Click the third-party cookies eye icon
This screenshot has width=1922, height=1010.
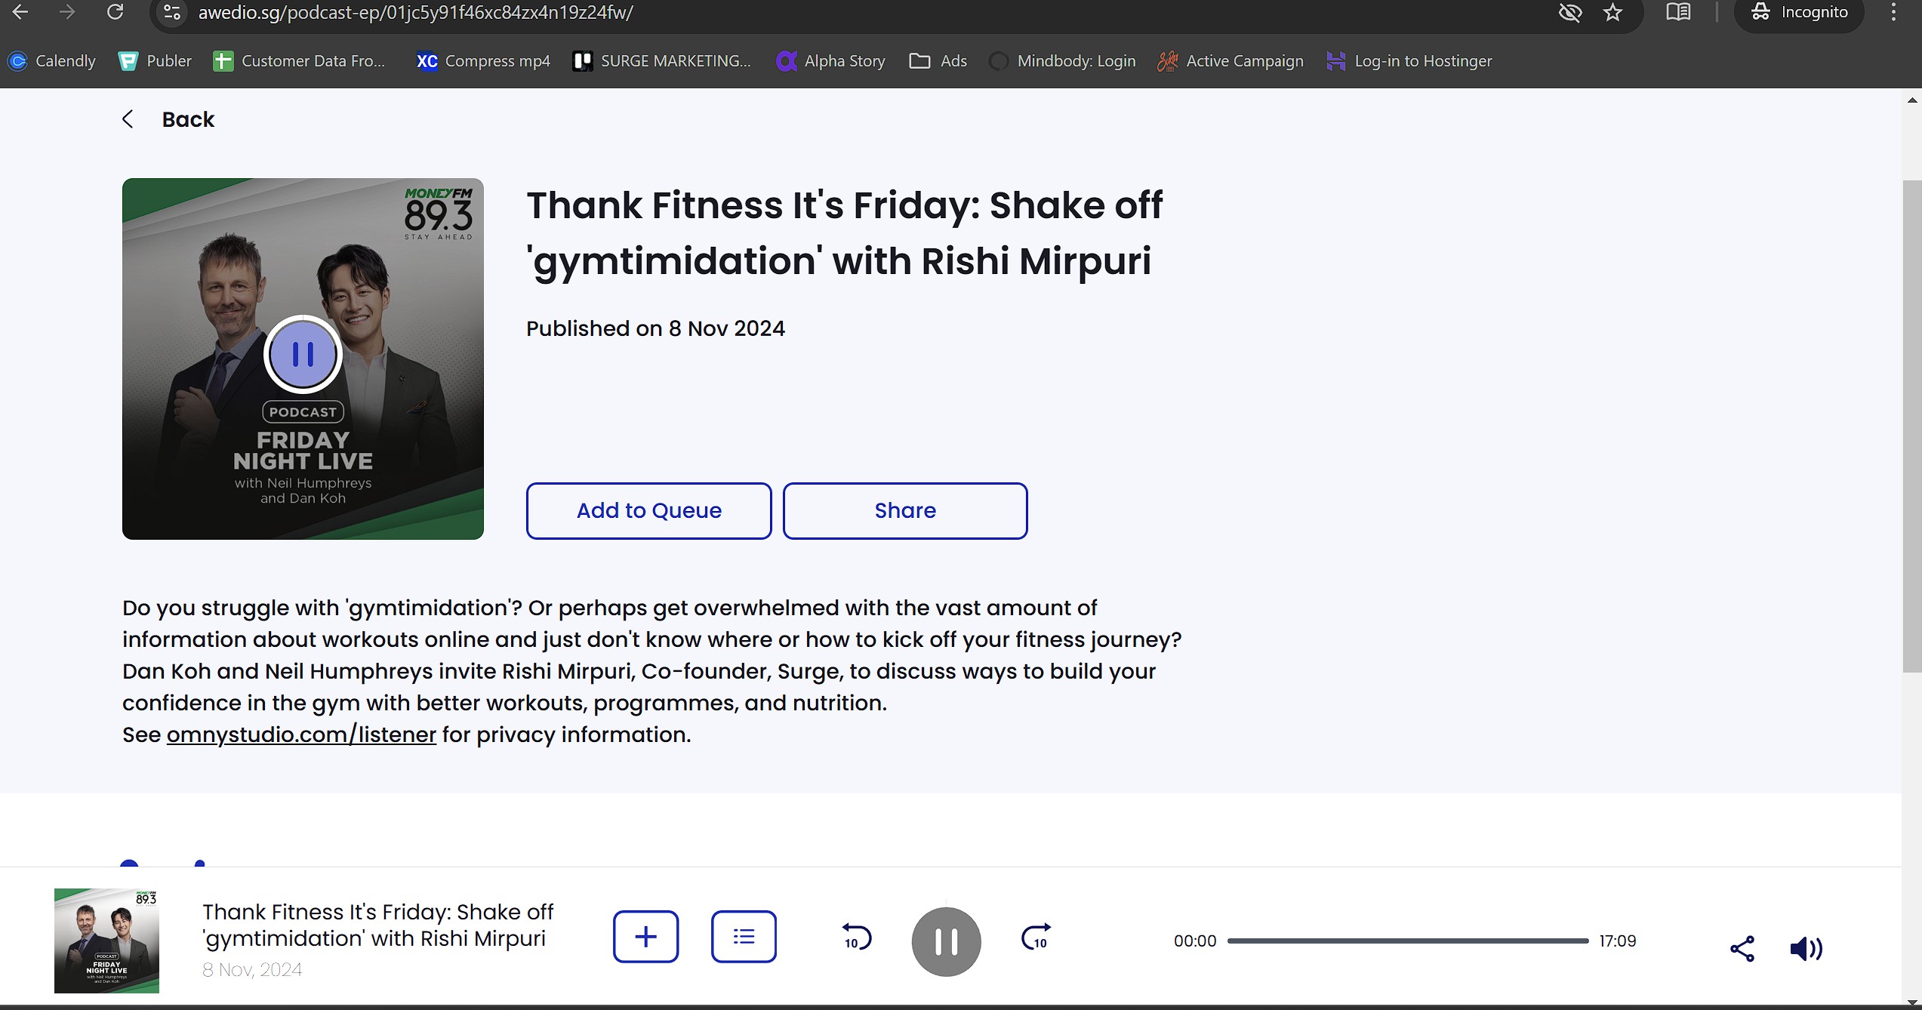pyautogui.click(x=1569, y=12)
